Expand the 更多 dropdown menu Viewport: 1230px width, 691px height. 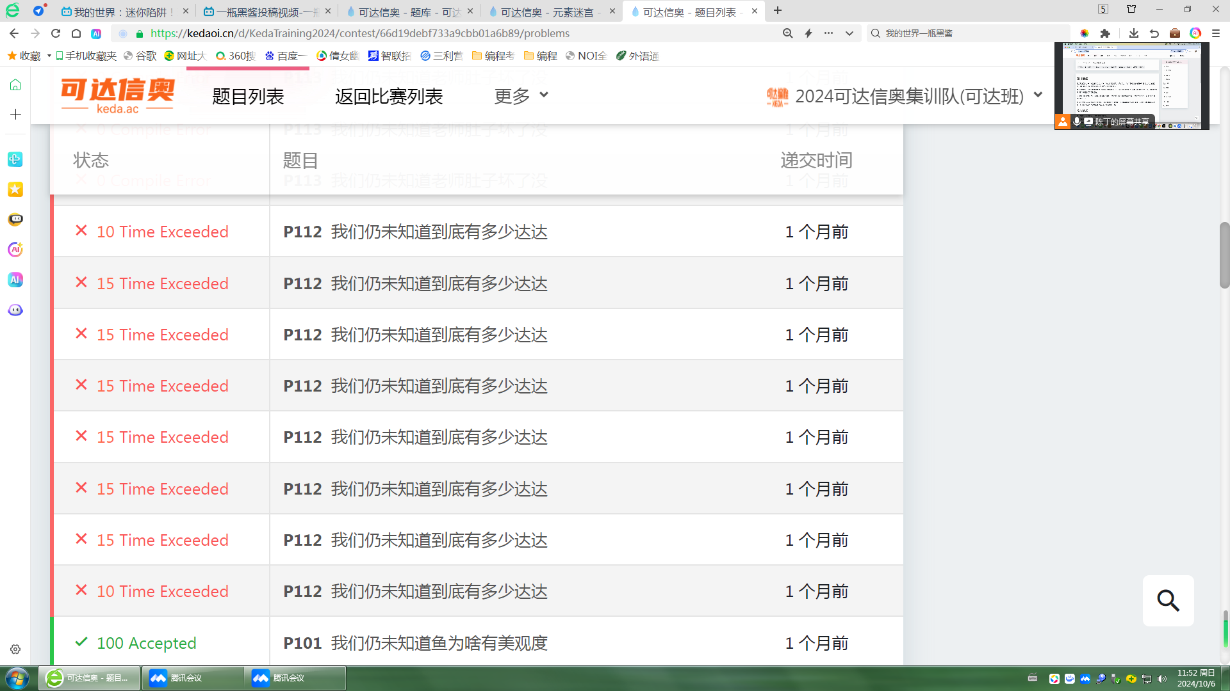(521, 96)
